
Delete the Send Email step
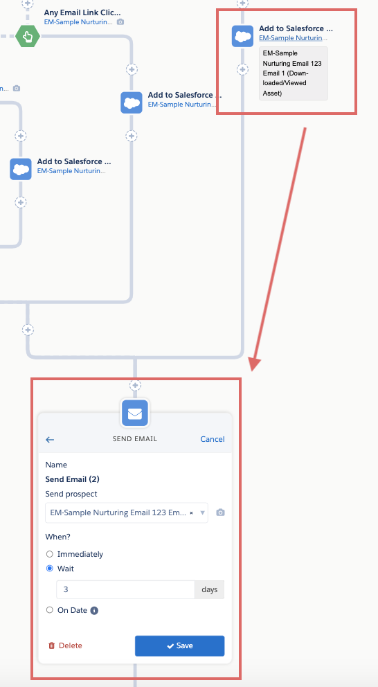point(65,645)
